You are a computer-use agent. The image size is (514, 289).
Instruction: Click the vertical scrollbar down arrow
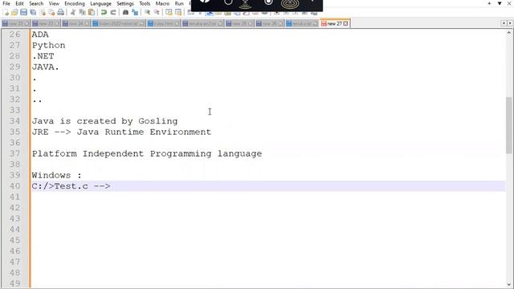[x=508, y=285]
